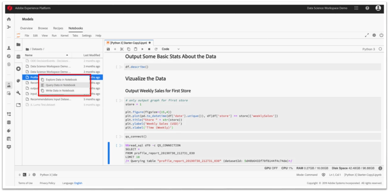The width and height of the screenshot is (389, 192).
Task: Click the Home icon in left sidebar
Action: click(9, 19)
